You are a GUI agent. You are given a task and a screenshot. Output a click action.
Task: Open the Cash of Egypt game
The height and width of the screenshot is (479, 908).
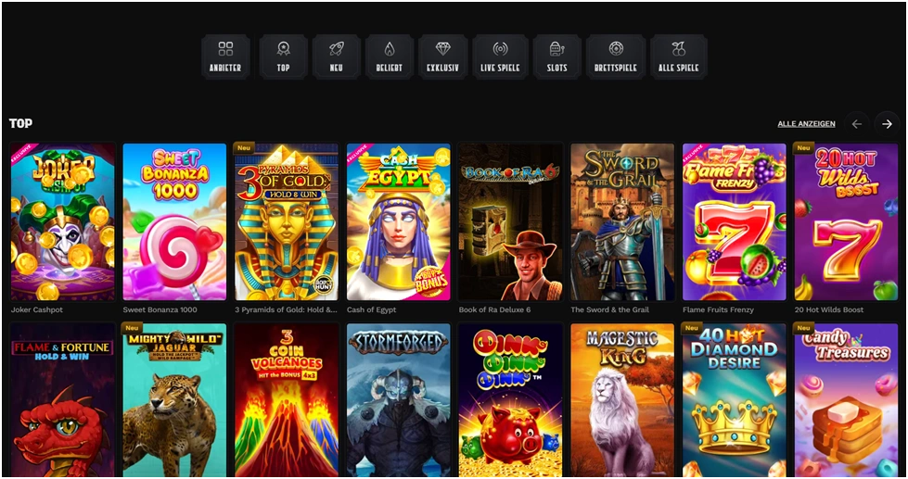pos(399,222)
